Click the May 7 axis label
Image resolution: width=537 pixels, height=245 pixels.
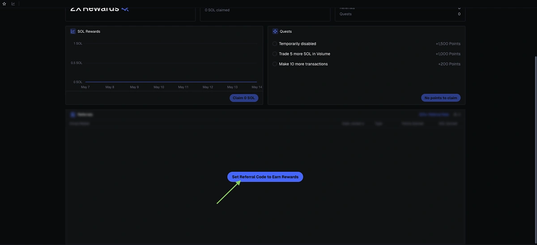(x=85, y=87)
